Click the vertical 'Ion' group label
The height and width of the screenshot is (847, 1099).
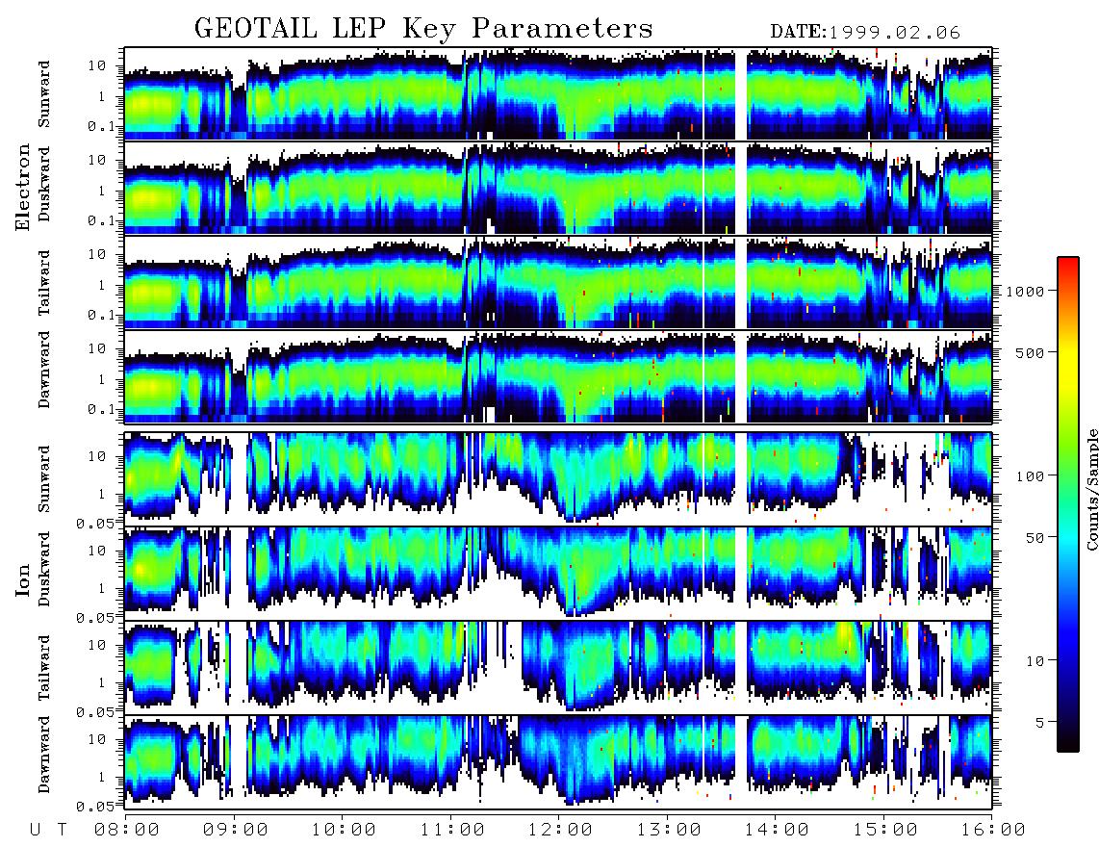[23, 580]
